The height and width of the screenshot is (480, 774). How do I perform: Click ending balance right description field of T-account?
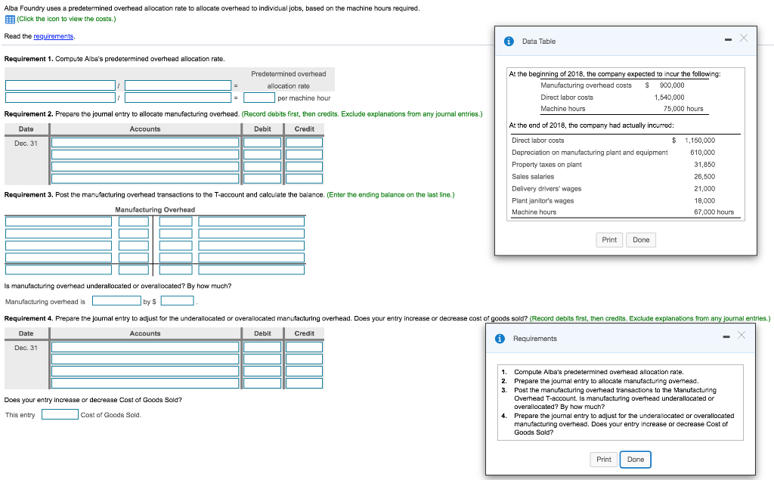(251, 270)
